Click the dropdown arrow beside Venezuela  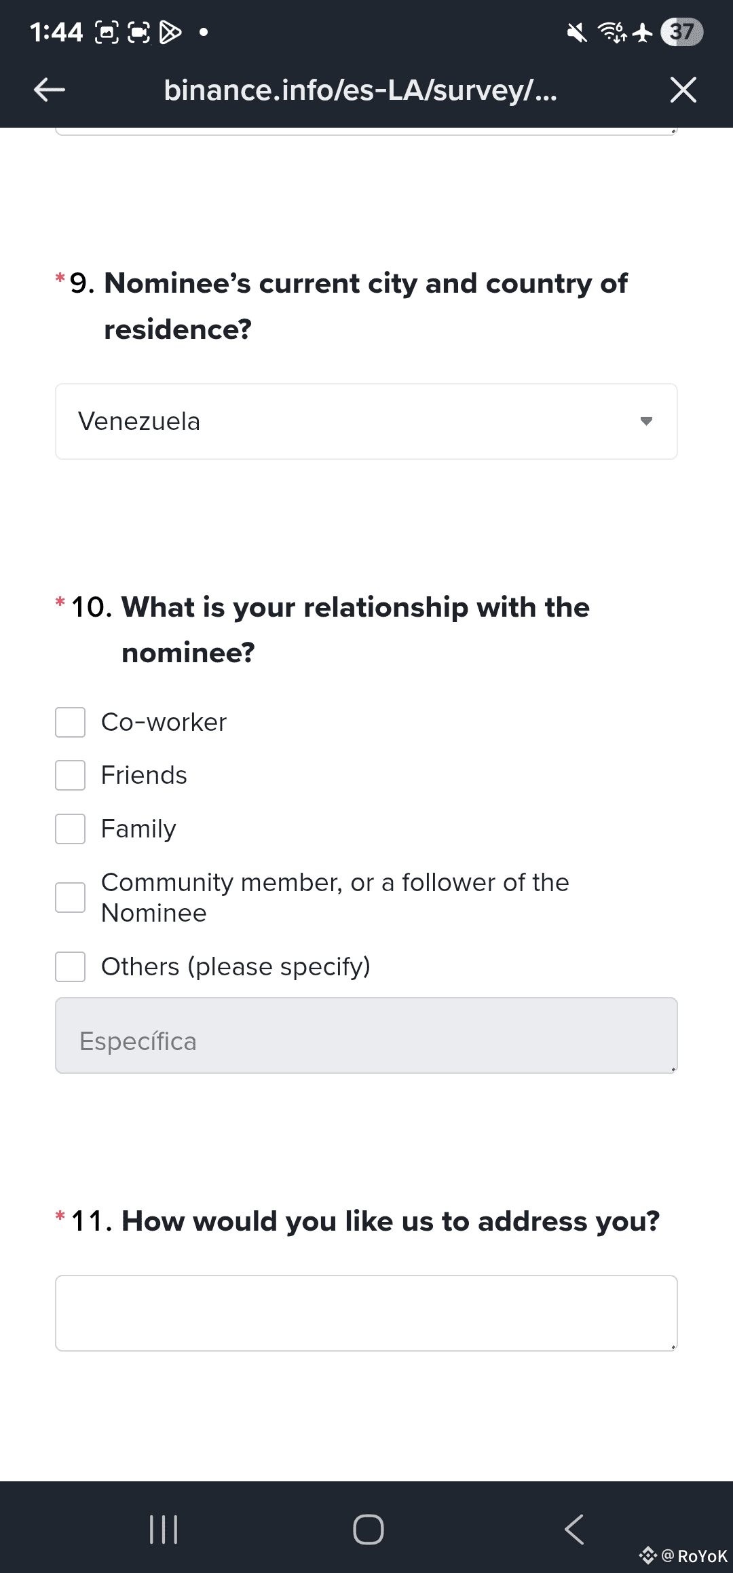pyautogui.click(x=646, y=422)
